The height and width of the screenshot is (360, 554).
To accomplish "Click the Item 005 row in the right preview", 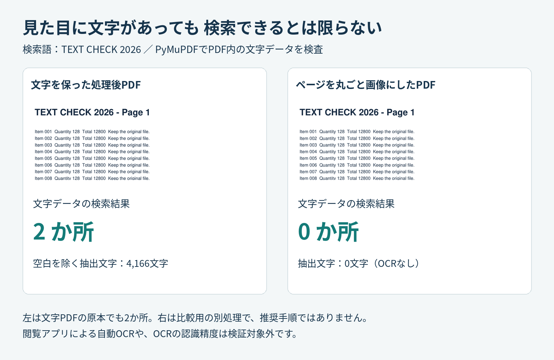I will (357, 158).
